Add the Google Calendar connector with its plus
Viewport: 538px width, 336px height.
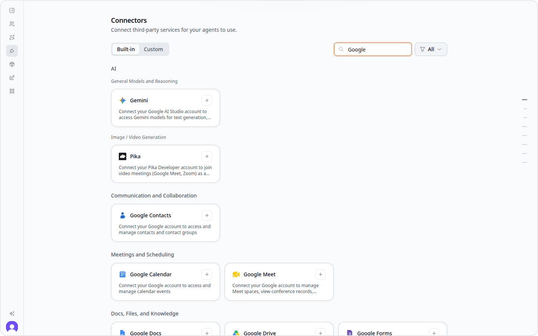(x=207, y=274)
